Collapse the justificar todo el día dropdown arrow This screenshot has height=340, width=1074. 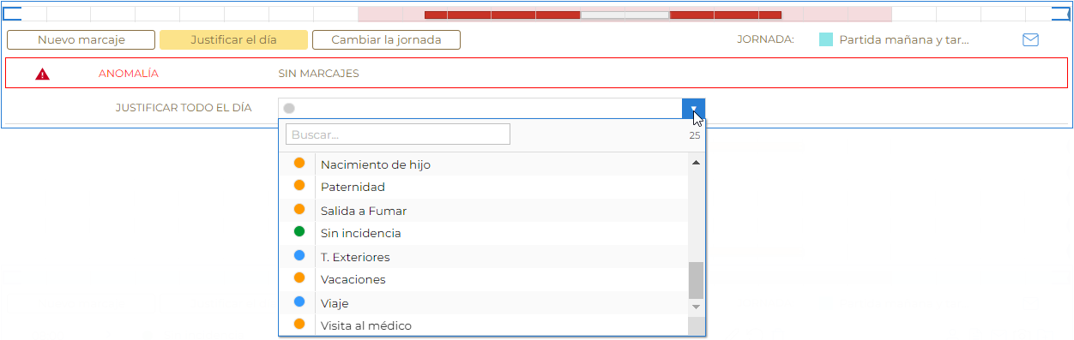click(694, 109)
